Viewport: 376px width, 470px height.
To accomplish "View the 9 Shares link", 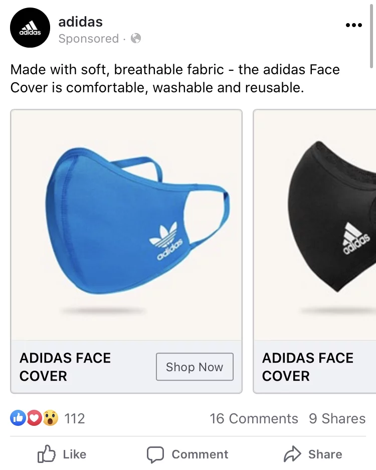I will (337, 419).
